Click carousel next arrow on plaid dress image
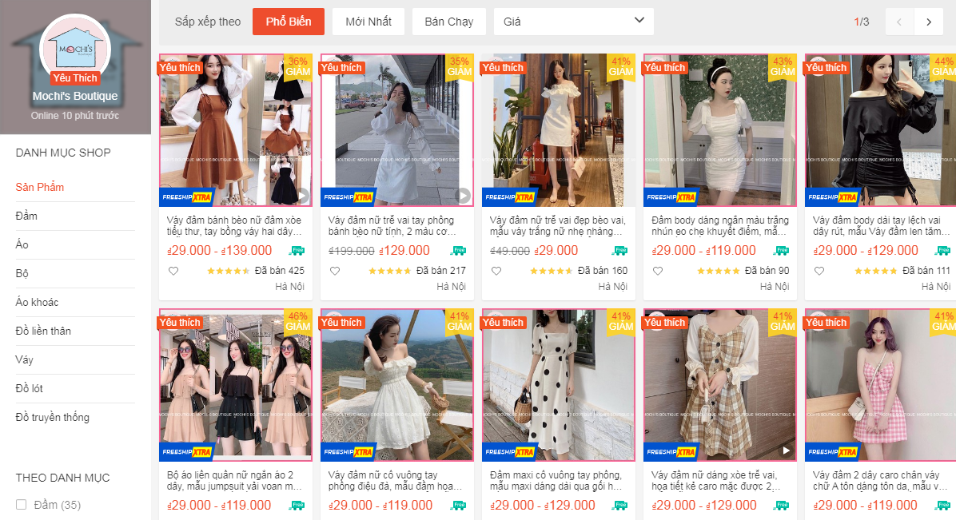The height and width of the screenshot is (520, 956). click(x=786, y=449)
